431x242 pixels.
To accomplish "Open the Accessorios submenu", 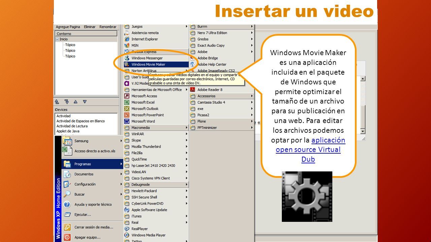I will point(222,96).
